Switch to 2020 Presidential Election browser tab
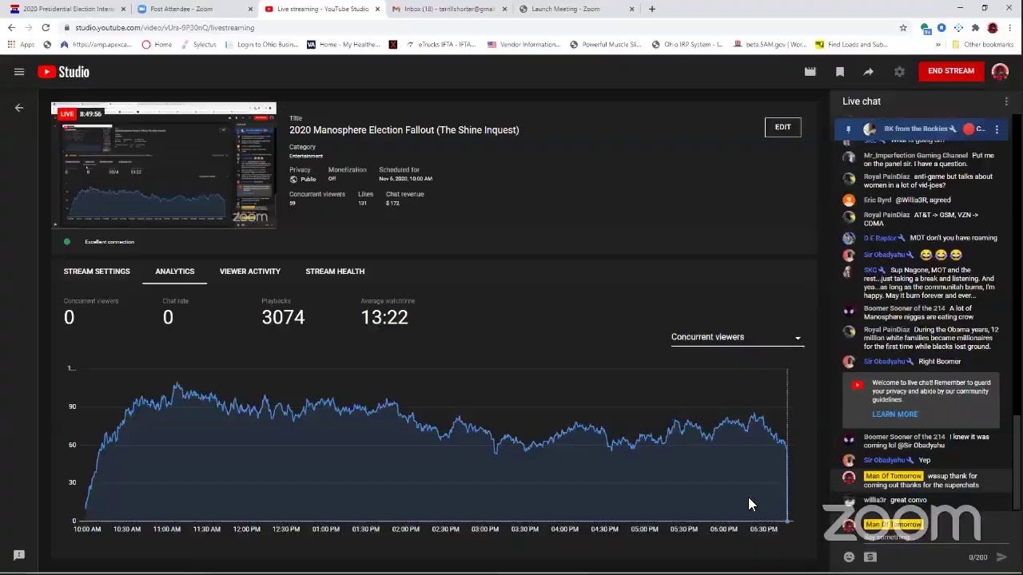1023x575 pixels. [x=67, y=9]
